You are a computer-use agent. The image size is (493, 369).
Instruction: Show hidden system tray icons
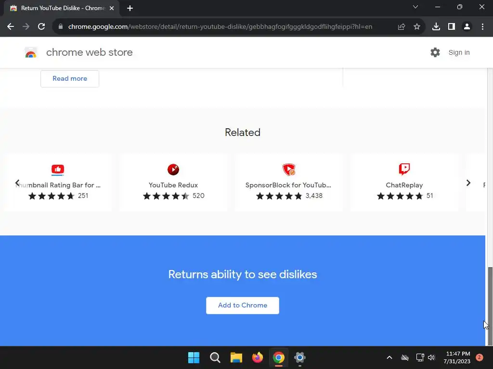click(x=389, y=357)
